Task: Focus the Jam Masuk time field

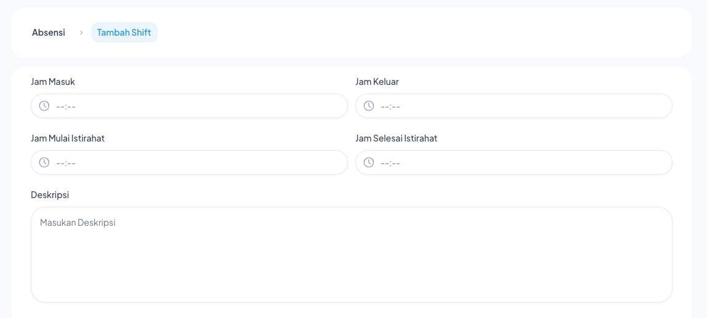Action: tap(197, 106)
